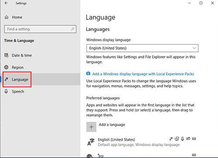The image size is (218, 158).
Task: Click text-to-speech icon for English (United States)
Action: click(177, 139)
